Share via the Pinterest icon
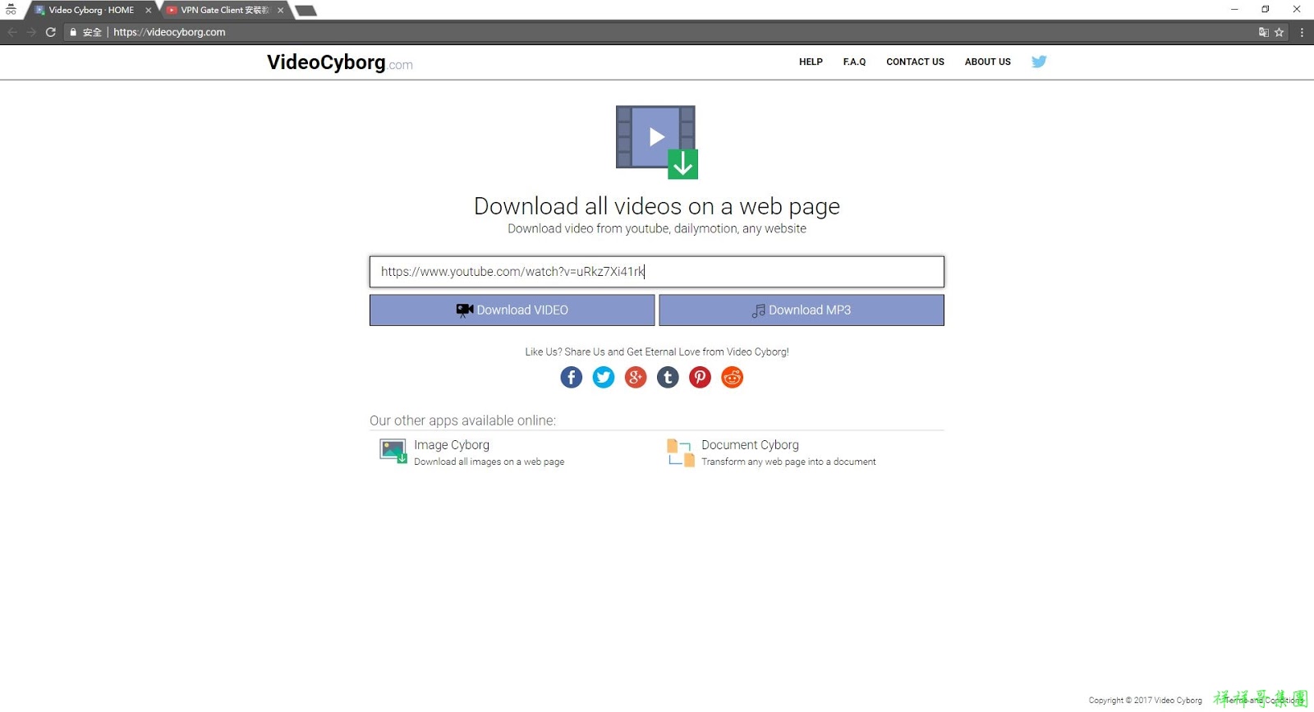 (700, 377)
